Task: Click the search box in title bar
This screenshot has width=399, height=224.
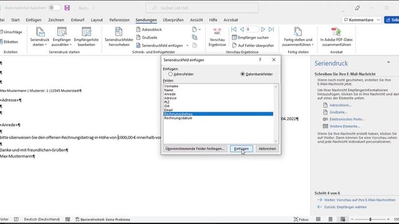Action: click(x=202, y=8)
